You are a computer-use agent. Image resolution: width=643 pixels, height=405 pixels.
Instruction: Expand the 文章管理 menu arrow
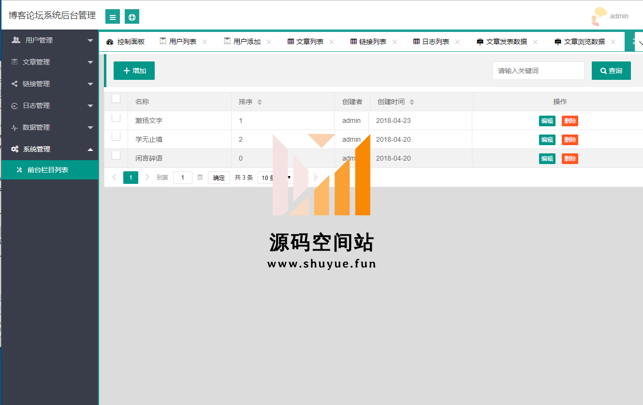90,62
